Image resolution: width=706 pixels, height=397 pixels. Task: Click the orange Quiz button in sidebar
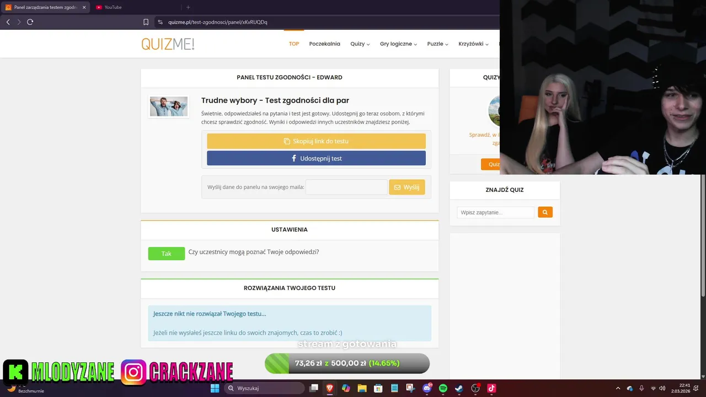[490, 164]
